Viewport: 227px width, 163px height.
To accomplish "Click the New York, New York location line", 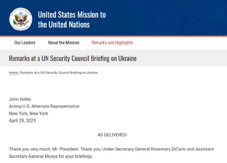I will point(29,113).
